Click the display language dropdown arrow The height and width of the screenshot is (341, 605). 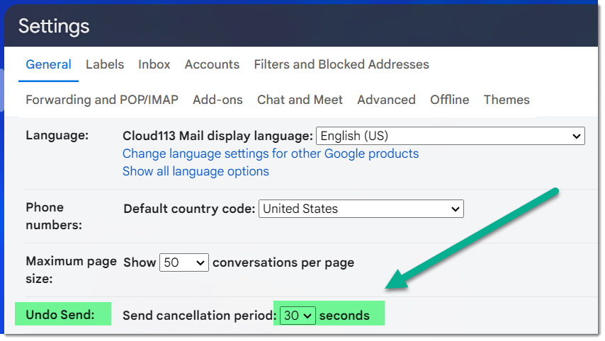click(x=577, y=137)
